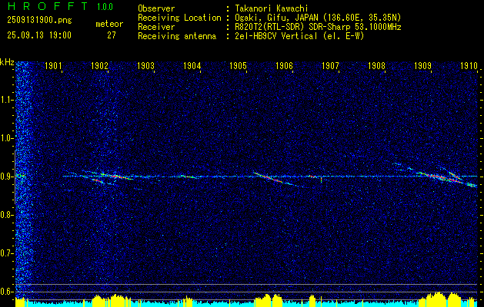Click the short vertical spike near 1907
Viewport: 484px width, 307px height.
click(322, 180)
